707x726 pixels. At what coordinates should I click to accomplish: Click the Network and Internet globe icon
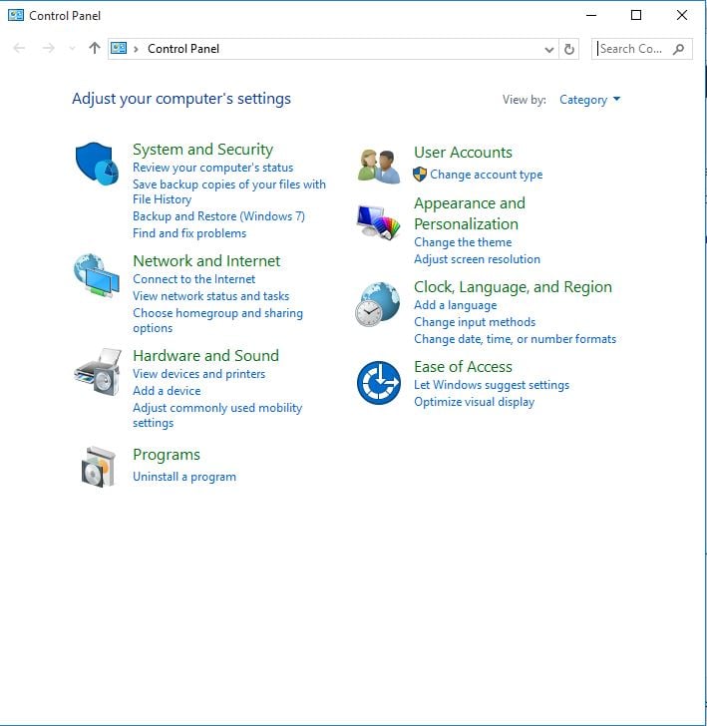click(x=97, y=275)
